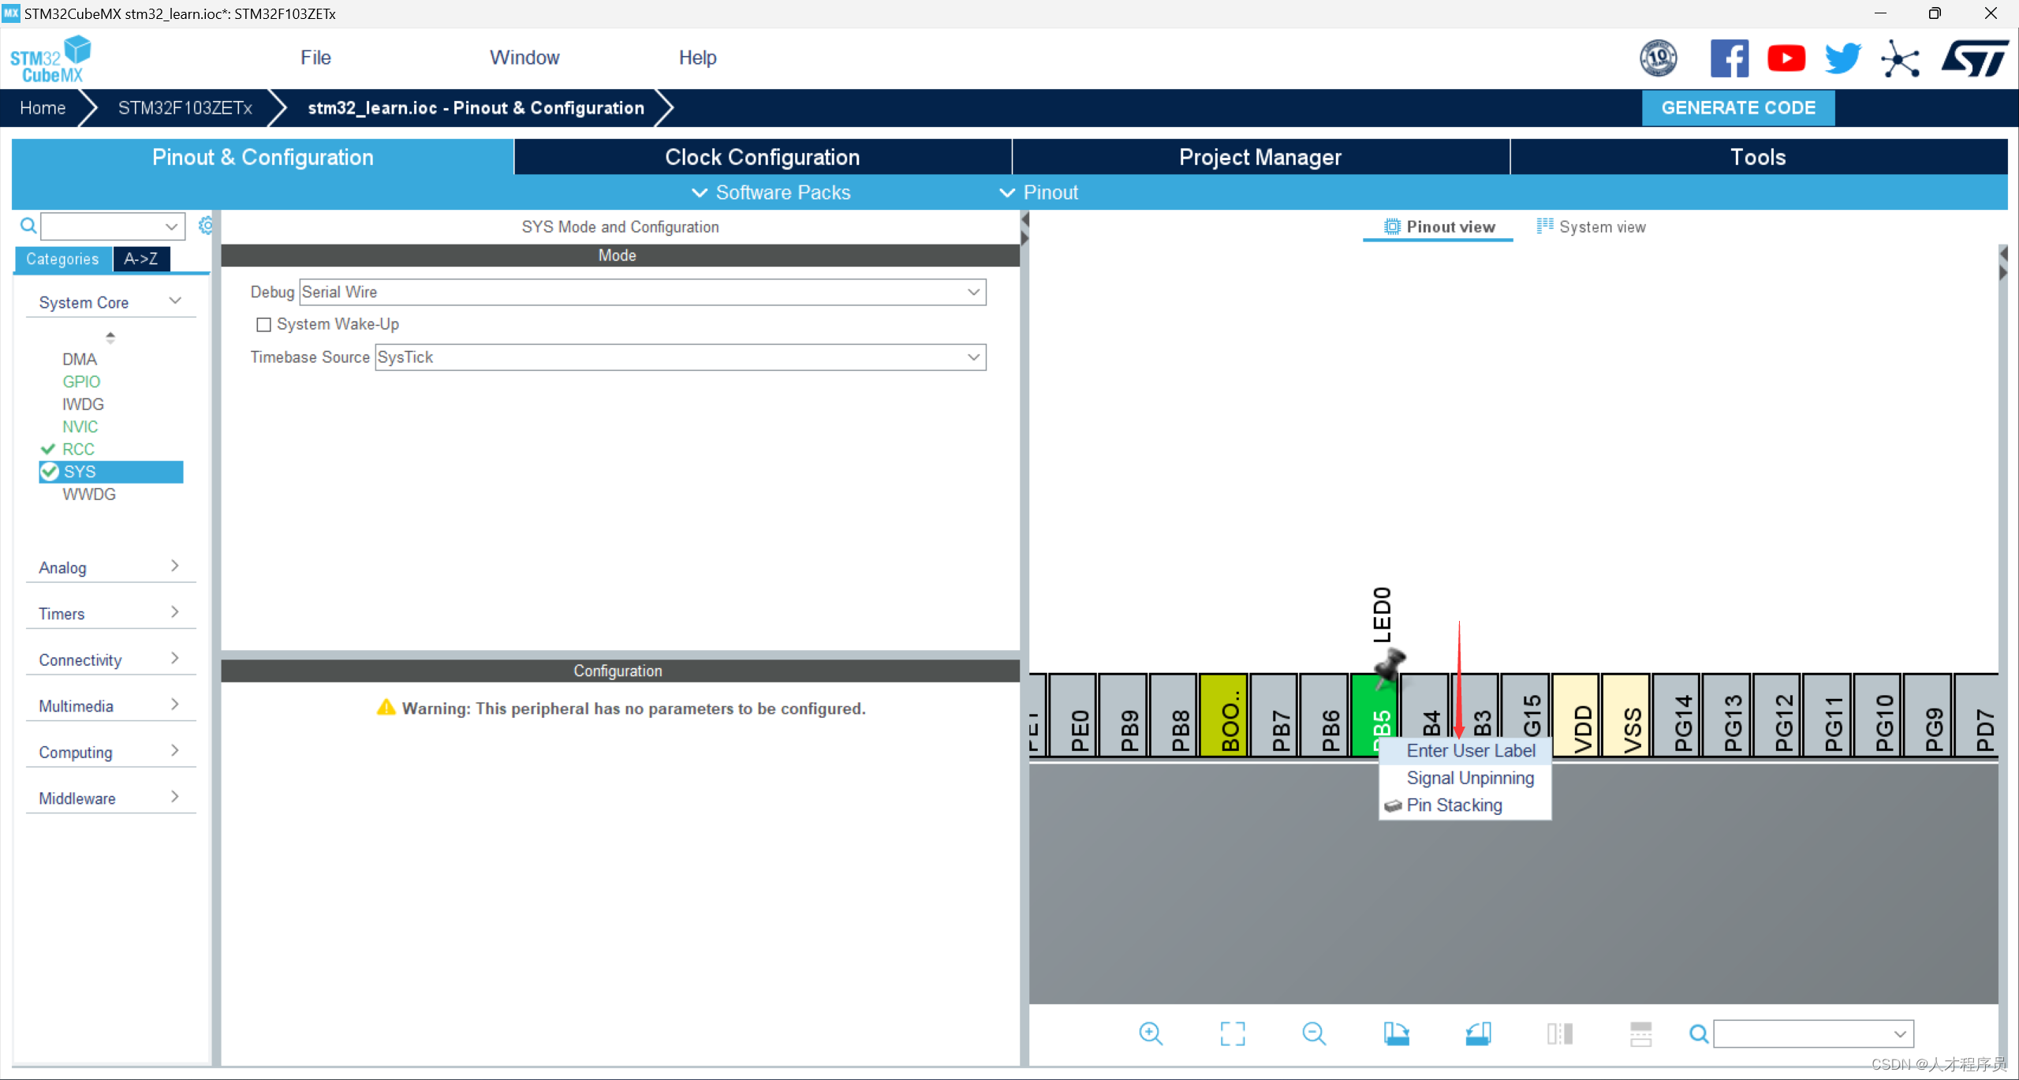Open the YouTube icon link
The height and width of the screenshot is (1080, 2019).
[1786, 58]
